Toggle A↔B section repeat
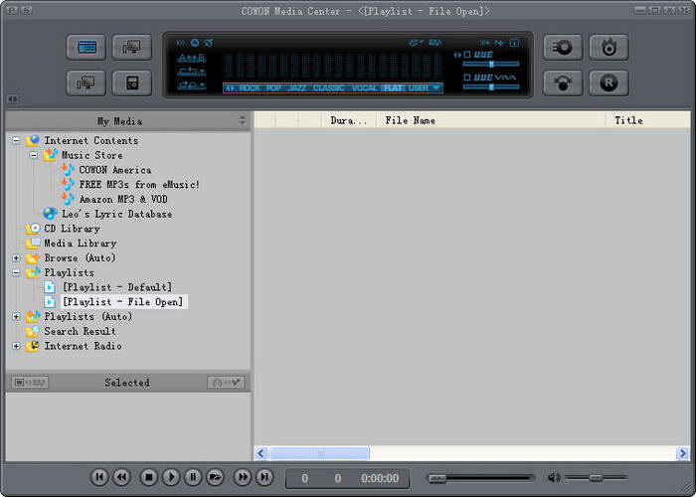 pos(191,58)
